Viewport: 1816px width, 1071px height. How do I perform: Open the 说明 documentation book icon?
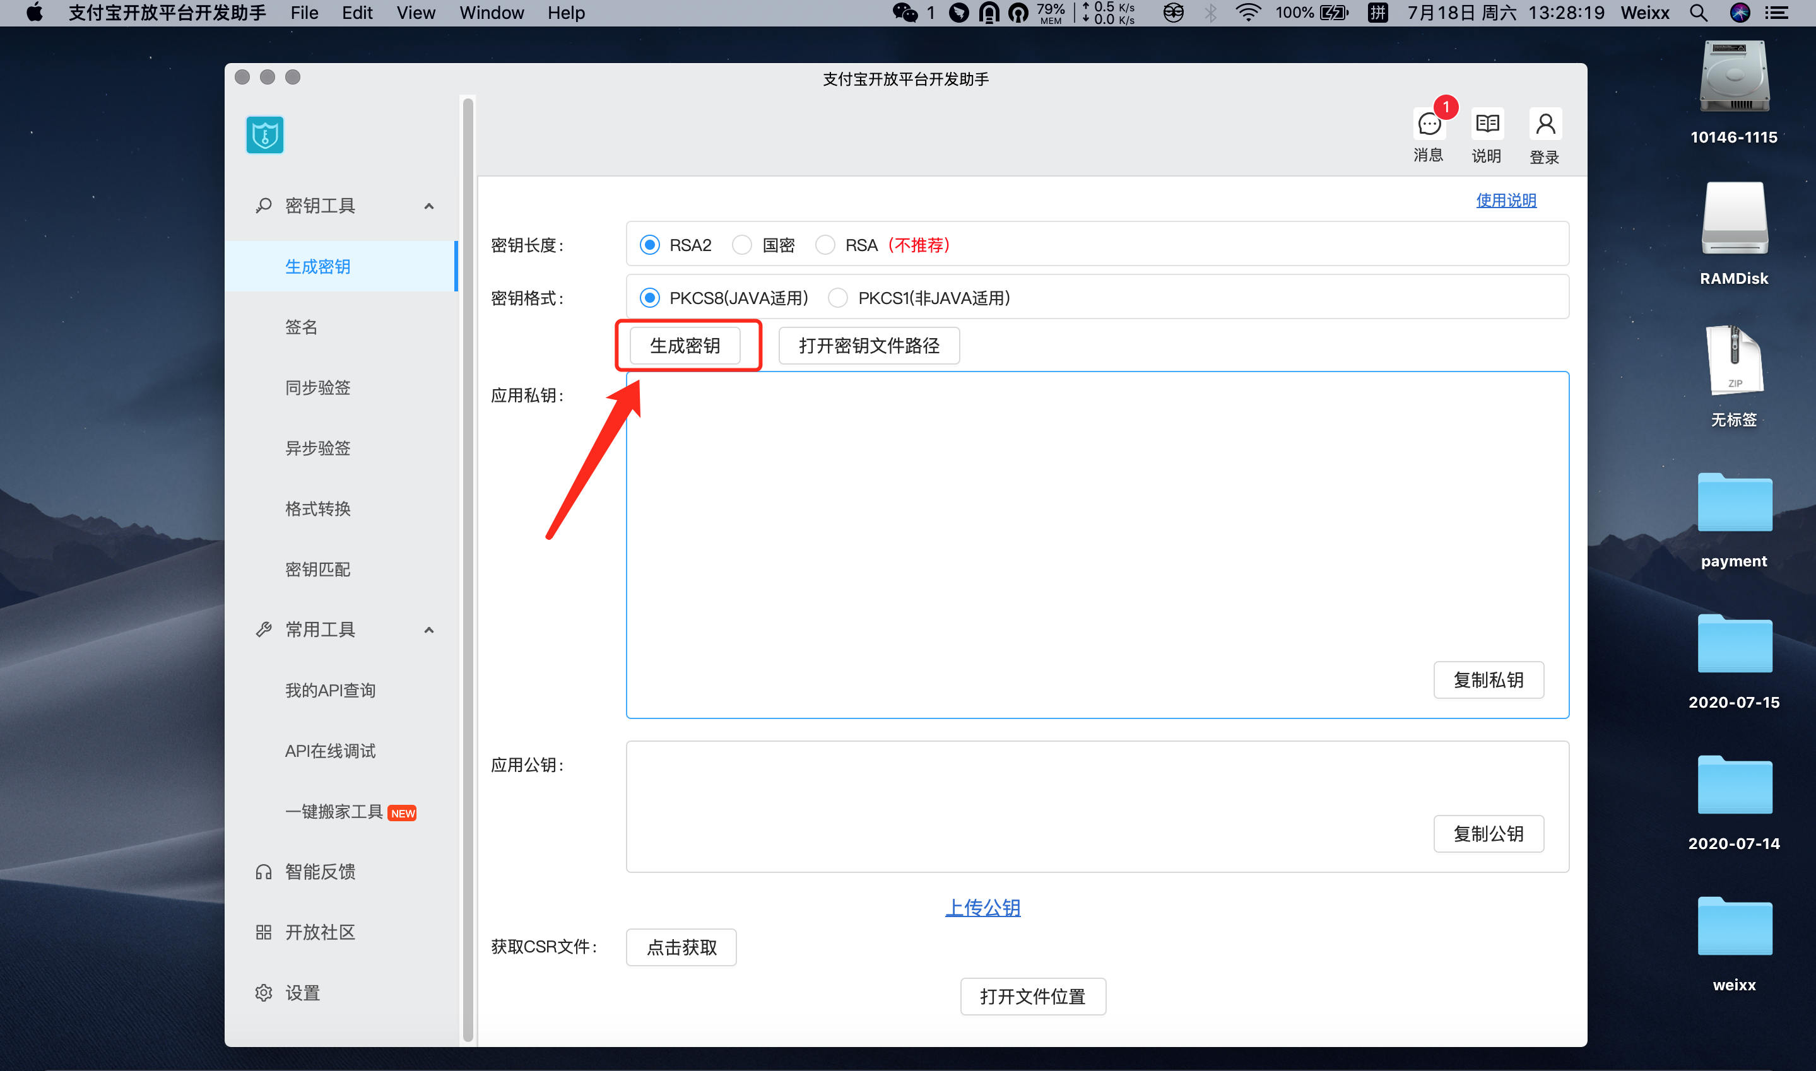click(x=1487, y=125)
